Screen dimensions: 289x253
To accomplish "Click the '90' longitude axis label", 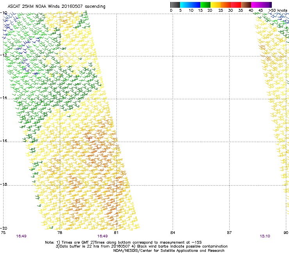I will pyautogui.click(x=286, y=233).
